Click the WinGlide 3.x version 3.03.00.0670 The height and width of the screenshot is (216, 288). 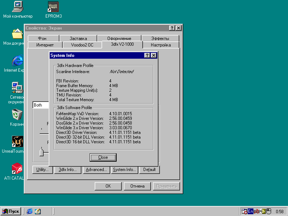(121, 128)
